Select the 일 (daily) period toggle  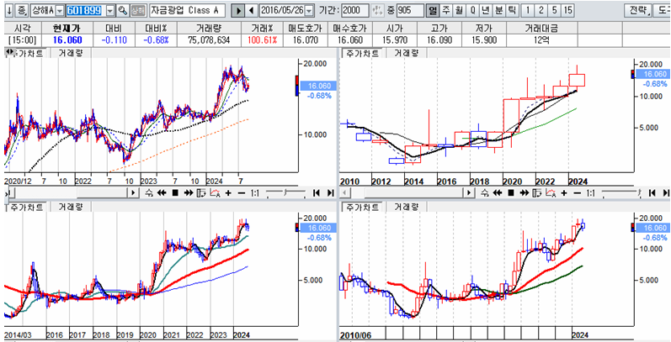pos(432,10)
